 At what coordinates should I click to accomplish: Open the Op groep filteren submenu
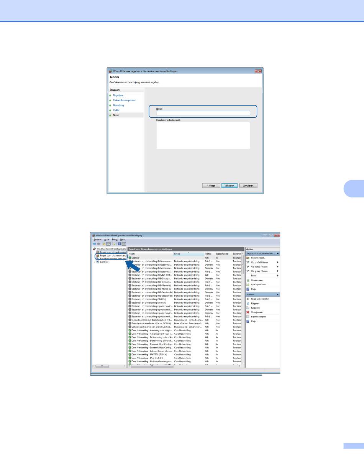262,271
